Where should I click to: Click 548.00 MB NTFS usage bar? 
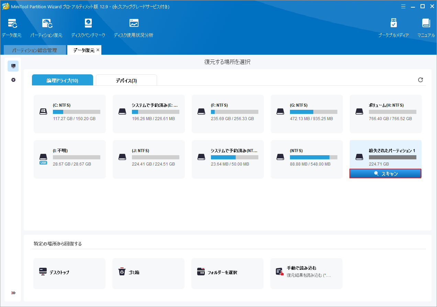314,157
